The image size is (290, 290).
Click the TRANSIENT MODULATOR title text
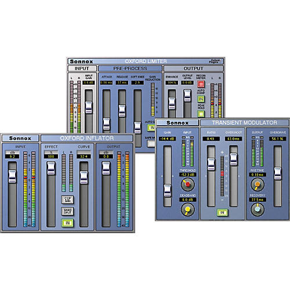[x=245, y=123]
